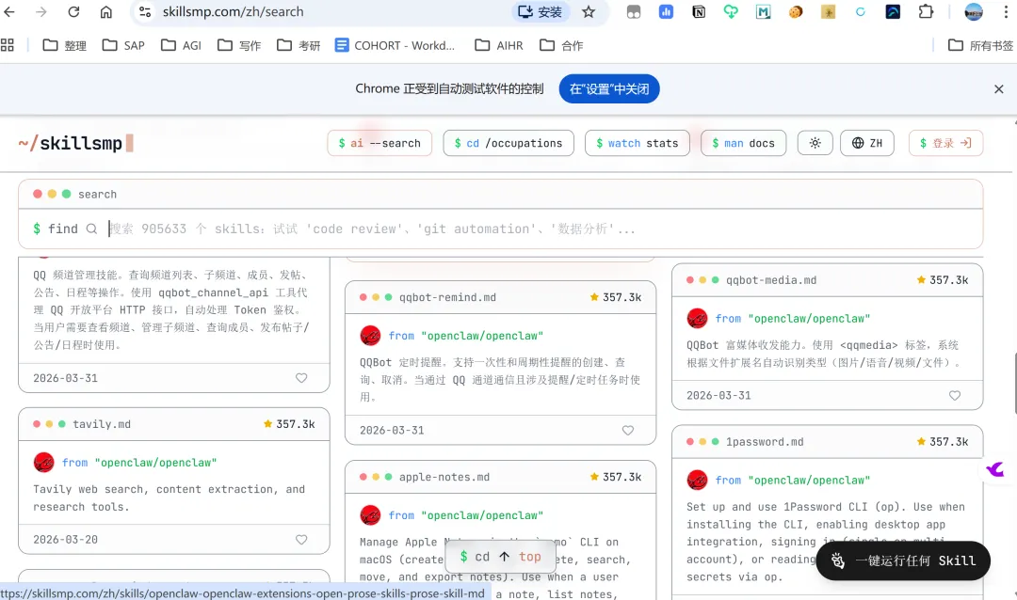
Task: Favorite the QQ channel skill dated 2026-03-31
Action: click(x=301, y=378)
